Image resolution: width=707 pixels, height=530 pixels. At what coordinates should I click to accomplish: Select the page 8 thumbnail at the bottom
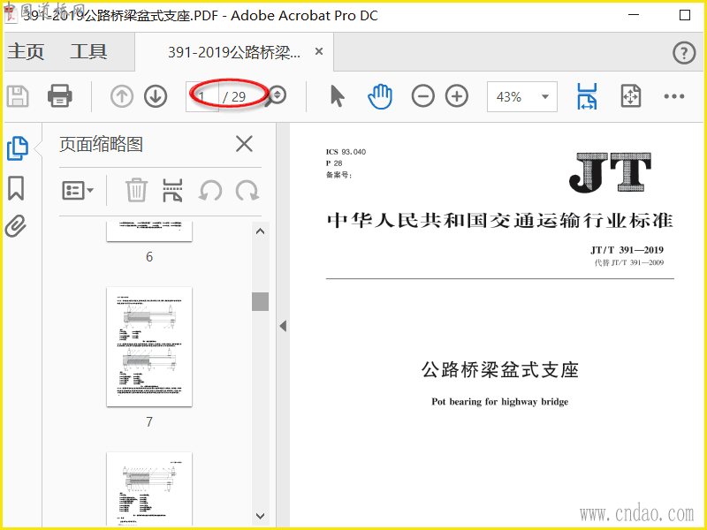click(x=149, y=489)
